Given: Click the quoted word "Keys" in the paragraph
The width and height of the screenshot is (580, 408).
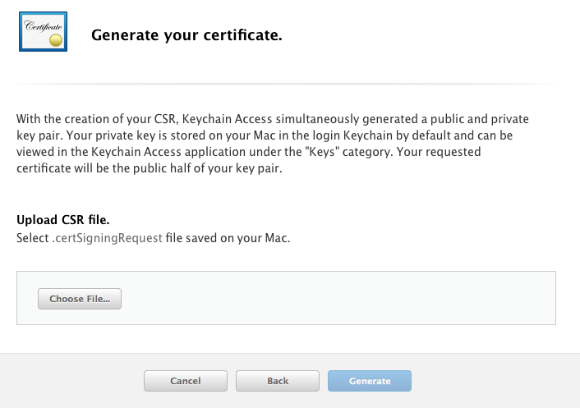Looking at the screenshot, I should tap(322, 152).
